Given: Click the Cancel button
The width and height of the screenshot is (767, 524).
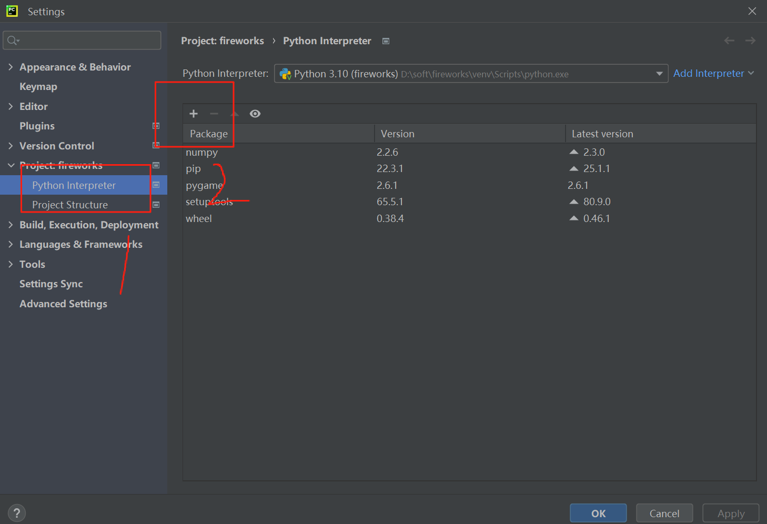Looking at the screenshot, I should 664,513.
